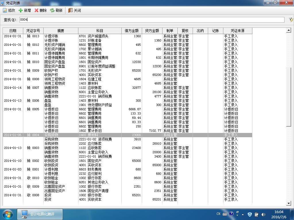This screenshot has height=220, width=294.
Task: Select voucher 转 0001 row
Action: (127, 170)
